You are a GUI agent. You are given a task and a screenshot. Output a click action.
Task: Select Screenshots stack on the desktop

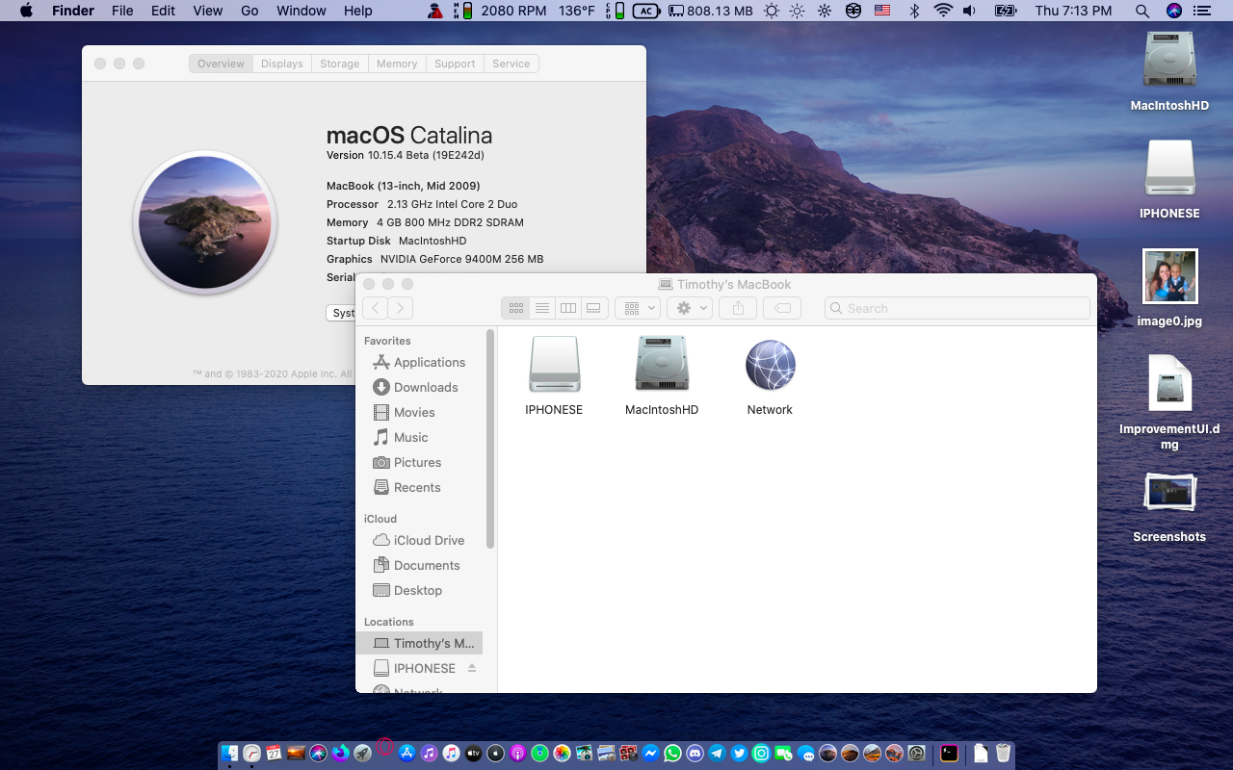point(1169,507)
